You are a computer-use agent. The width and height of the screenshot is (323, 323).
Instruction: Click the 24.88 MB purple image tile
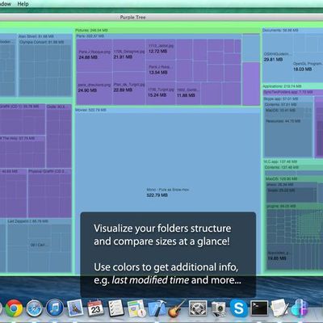(x=94, y=55)
